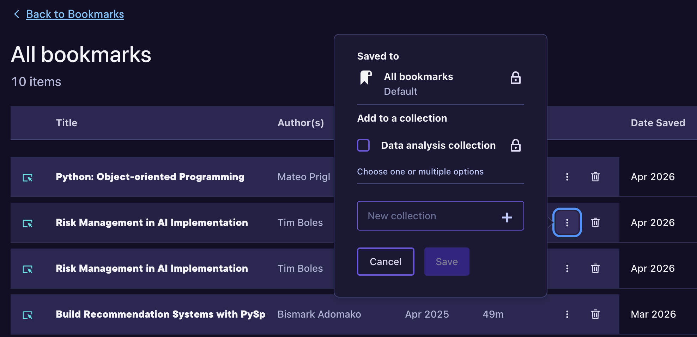Open three-dot menu for Python: Object-oriented Programming
Screen dimensions: 697x337
click(x=567, y=177)
